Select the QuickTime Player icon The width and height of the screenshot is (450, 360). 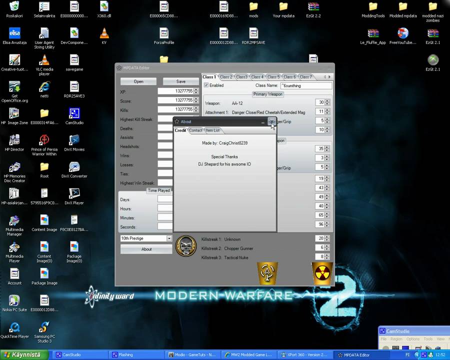[14, 329]
